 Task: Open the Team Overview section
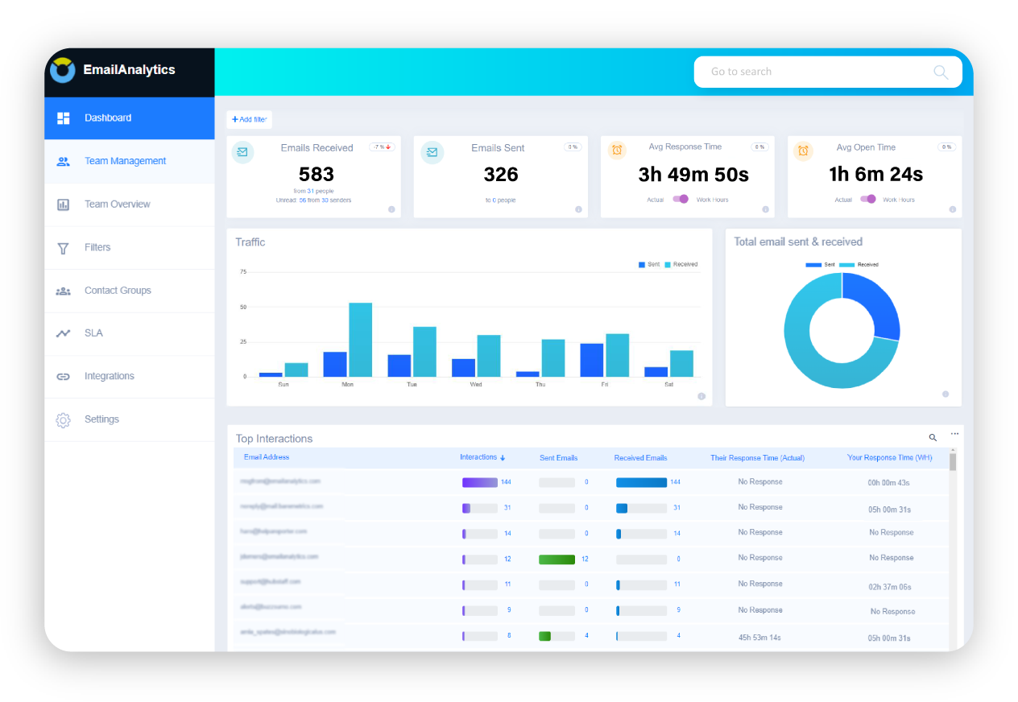(x=118, y=204)
